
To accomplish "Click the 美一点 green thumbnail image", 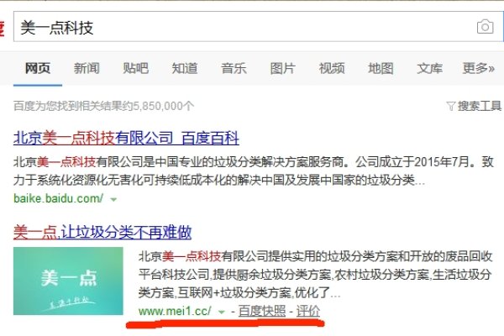I will pos(68,281).
